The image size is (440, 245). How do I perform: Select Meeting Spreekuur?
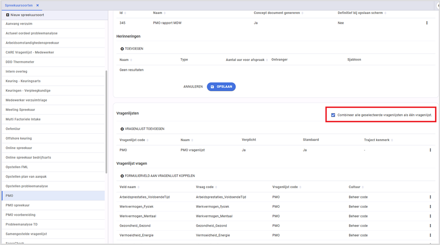click(x=53, y=110)
